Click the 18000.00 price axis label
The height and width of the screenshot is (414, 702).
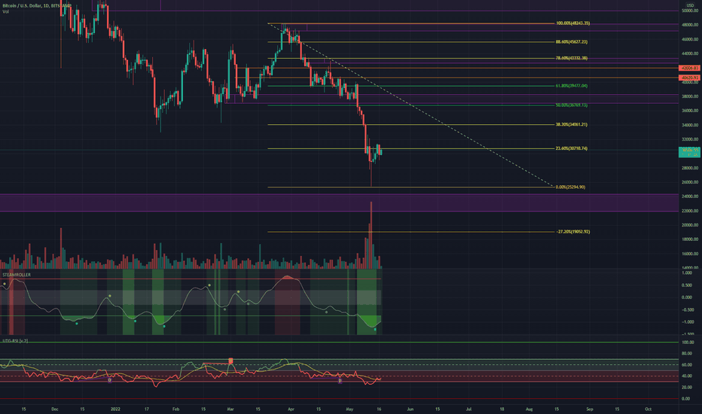(690, 239)
